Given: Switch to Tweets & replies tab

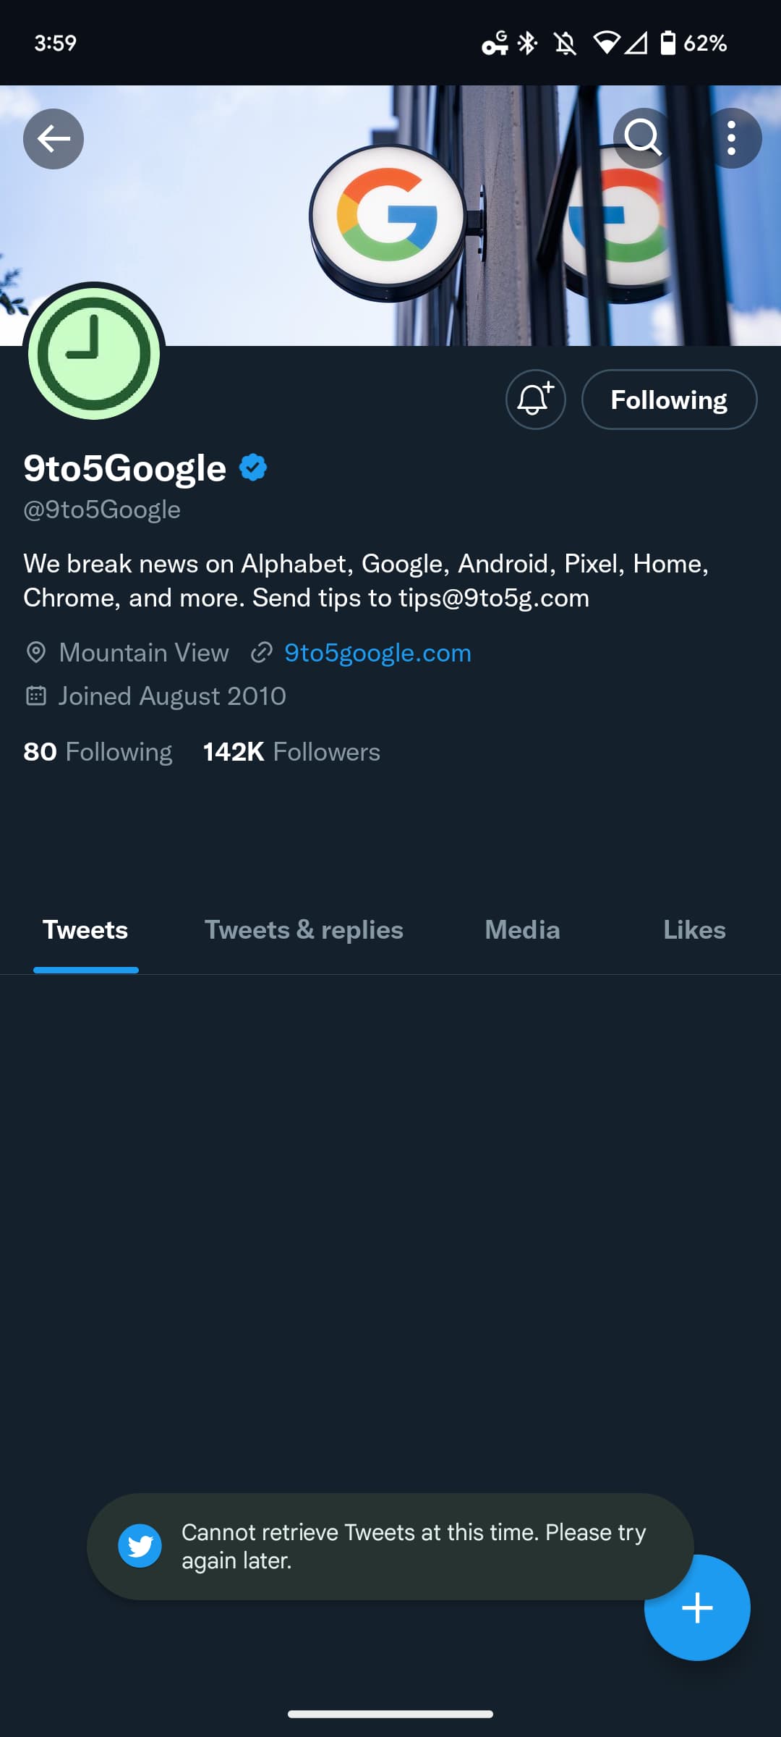Looking at the screenshot, I should point(304,930).
